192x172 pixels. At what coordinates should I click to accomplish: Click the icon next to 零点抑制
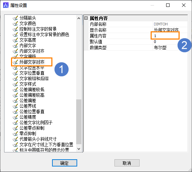[15, 133]
